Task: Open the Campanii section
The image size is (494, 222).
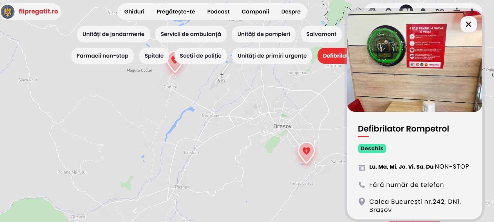Action: pyautogui.click(x=255, y=12)
